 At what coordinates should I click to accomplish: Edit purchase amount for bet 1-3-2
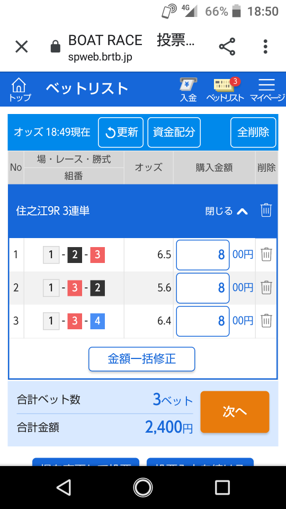tap(203, 288)
